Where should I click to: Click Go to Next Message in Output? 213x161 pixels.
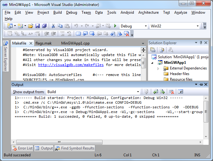[x=162, y=92]
